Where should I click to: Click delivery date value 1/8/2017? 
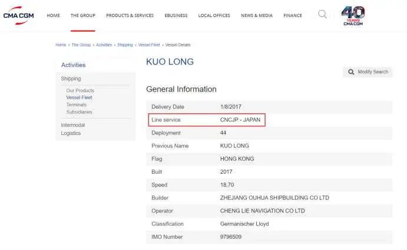pos(231,107)
